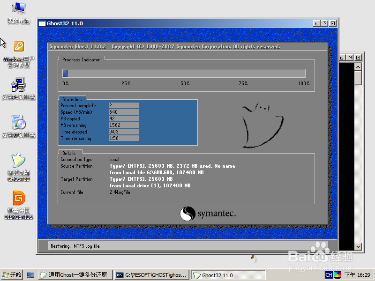Screen dimensions: 375x281
Task: Click show desktop icon in taskbar
Action: (30, 275)
